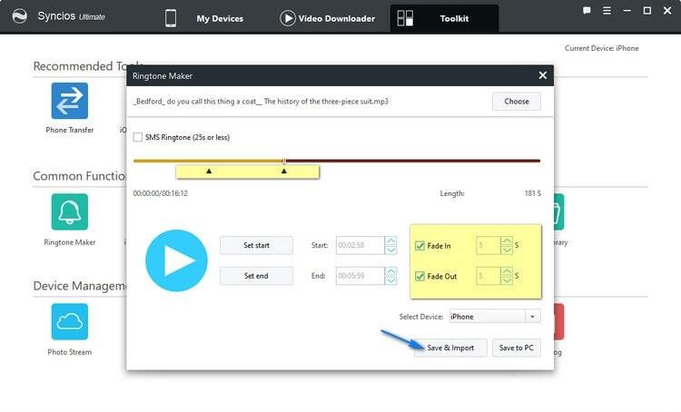Click the Phone Transfer icon
This screenshot has width=681, height=412.
[69, 101]
